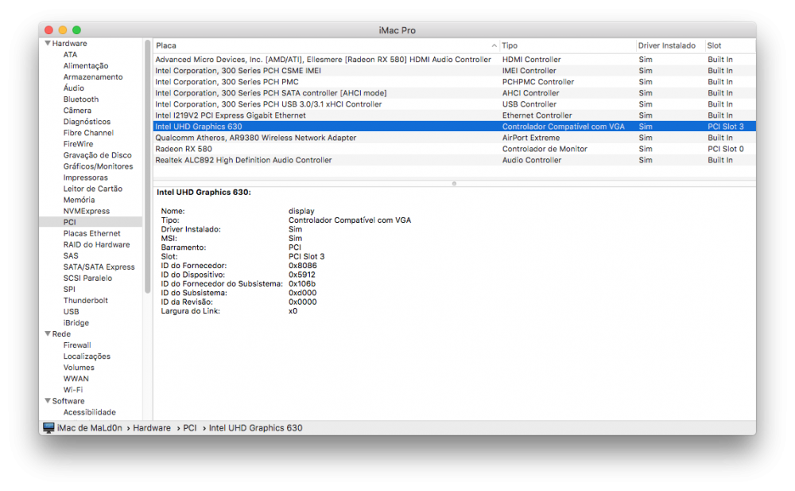Screen dimensions: 795x491
Task: Click the 0x5912 device ID value
Action: coord(301,275)
